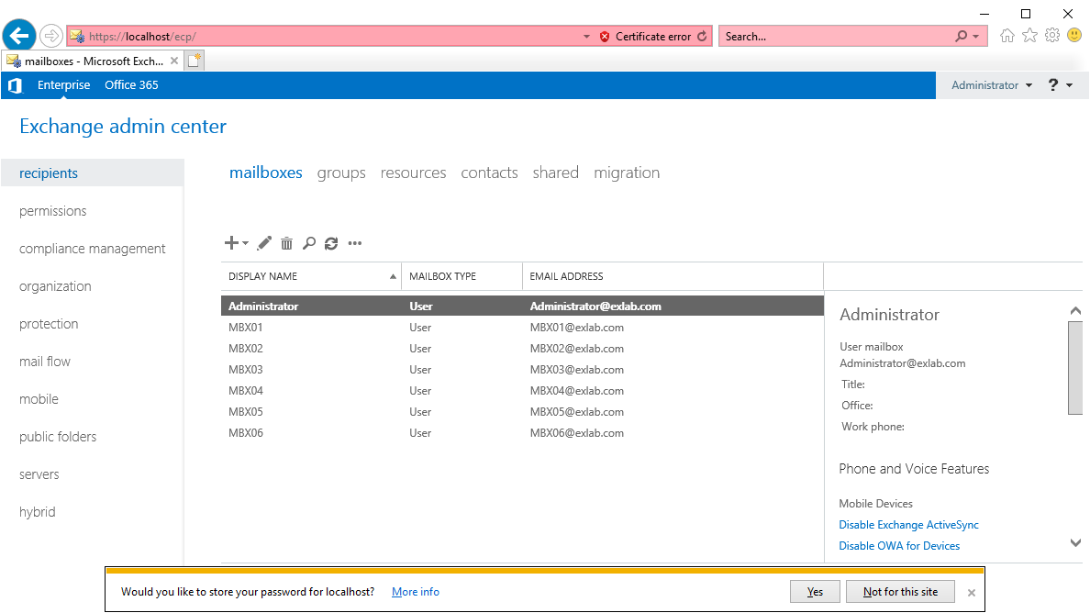The image size is (1090, 613).
Task: Click Disable OWA for Devices link
Action: point(899,546)
